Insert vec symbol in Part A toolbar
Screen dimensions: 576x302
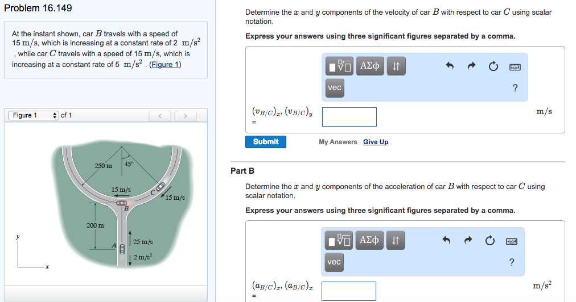335,88
